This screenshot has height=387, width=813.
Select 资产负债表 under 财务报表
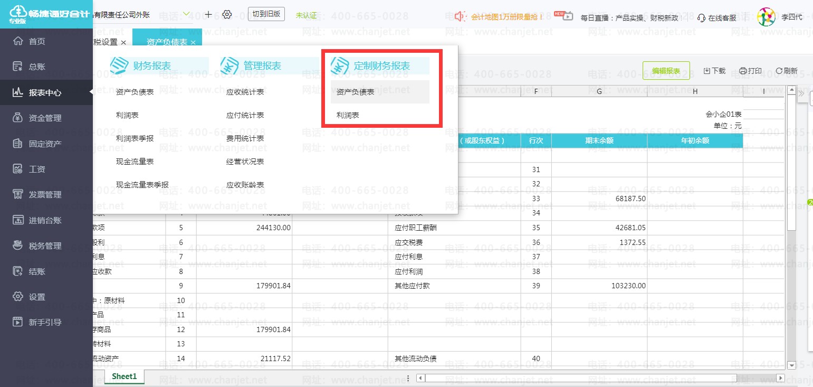pos(135,92)
